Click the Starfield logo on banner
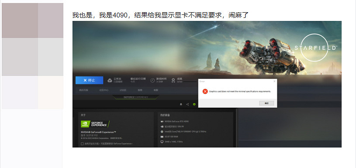356x168 pixels. pos(316,48)
